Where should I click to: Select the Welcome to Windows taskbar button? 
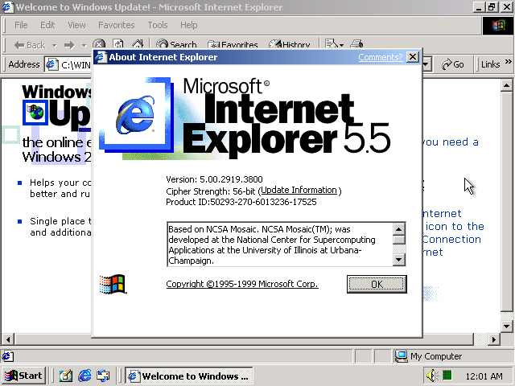189,376
